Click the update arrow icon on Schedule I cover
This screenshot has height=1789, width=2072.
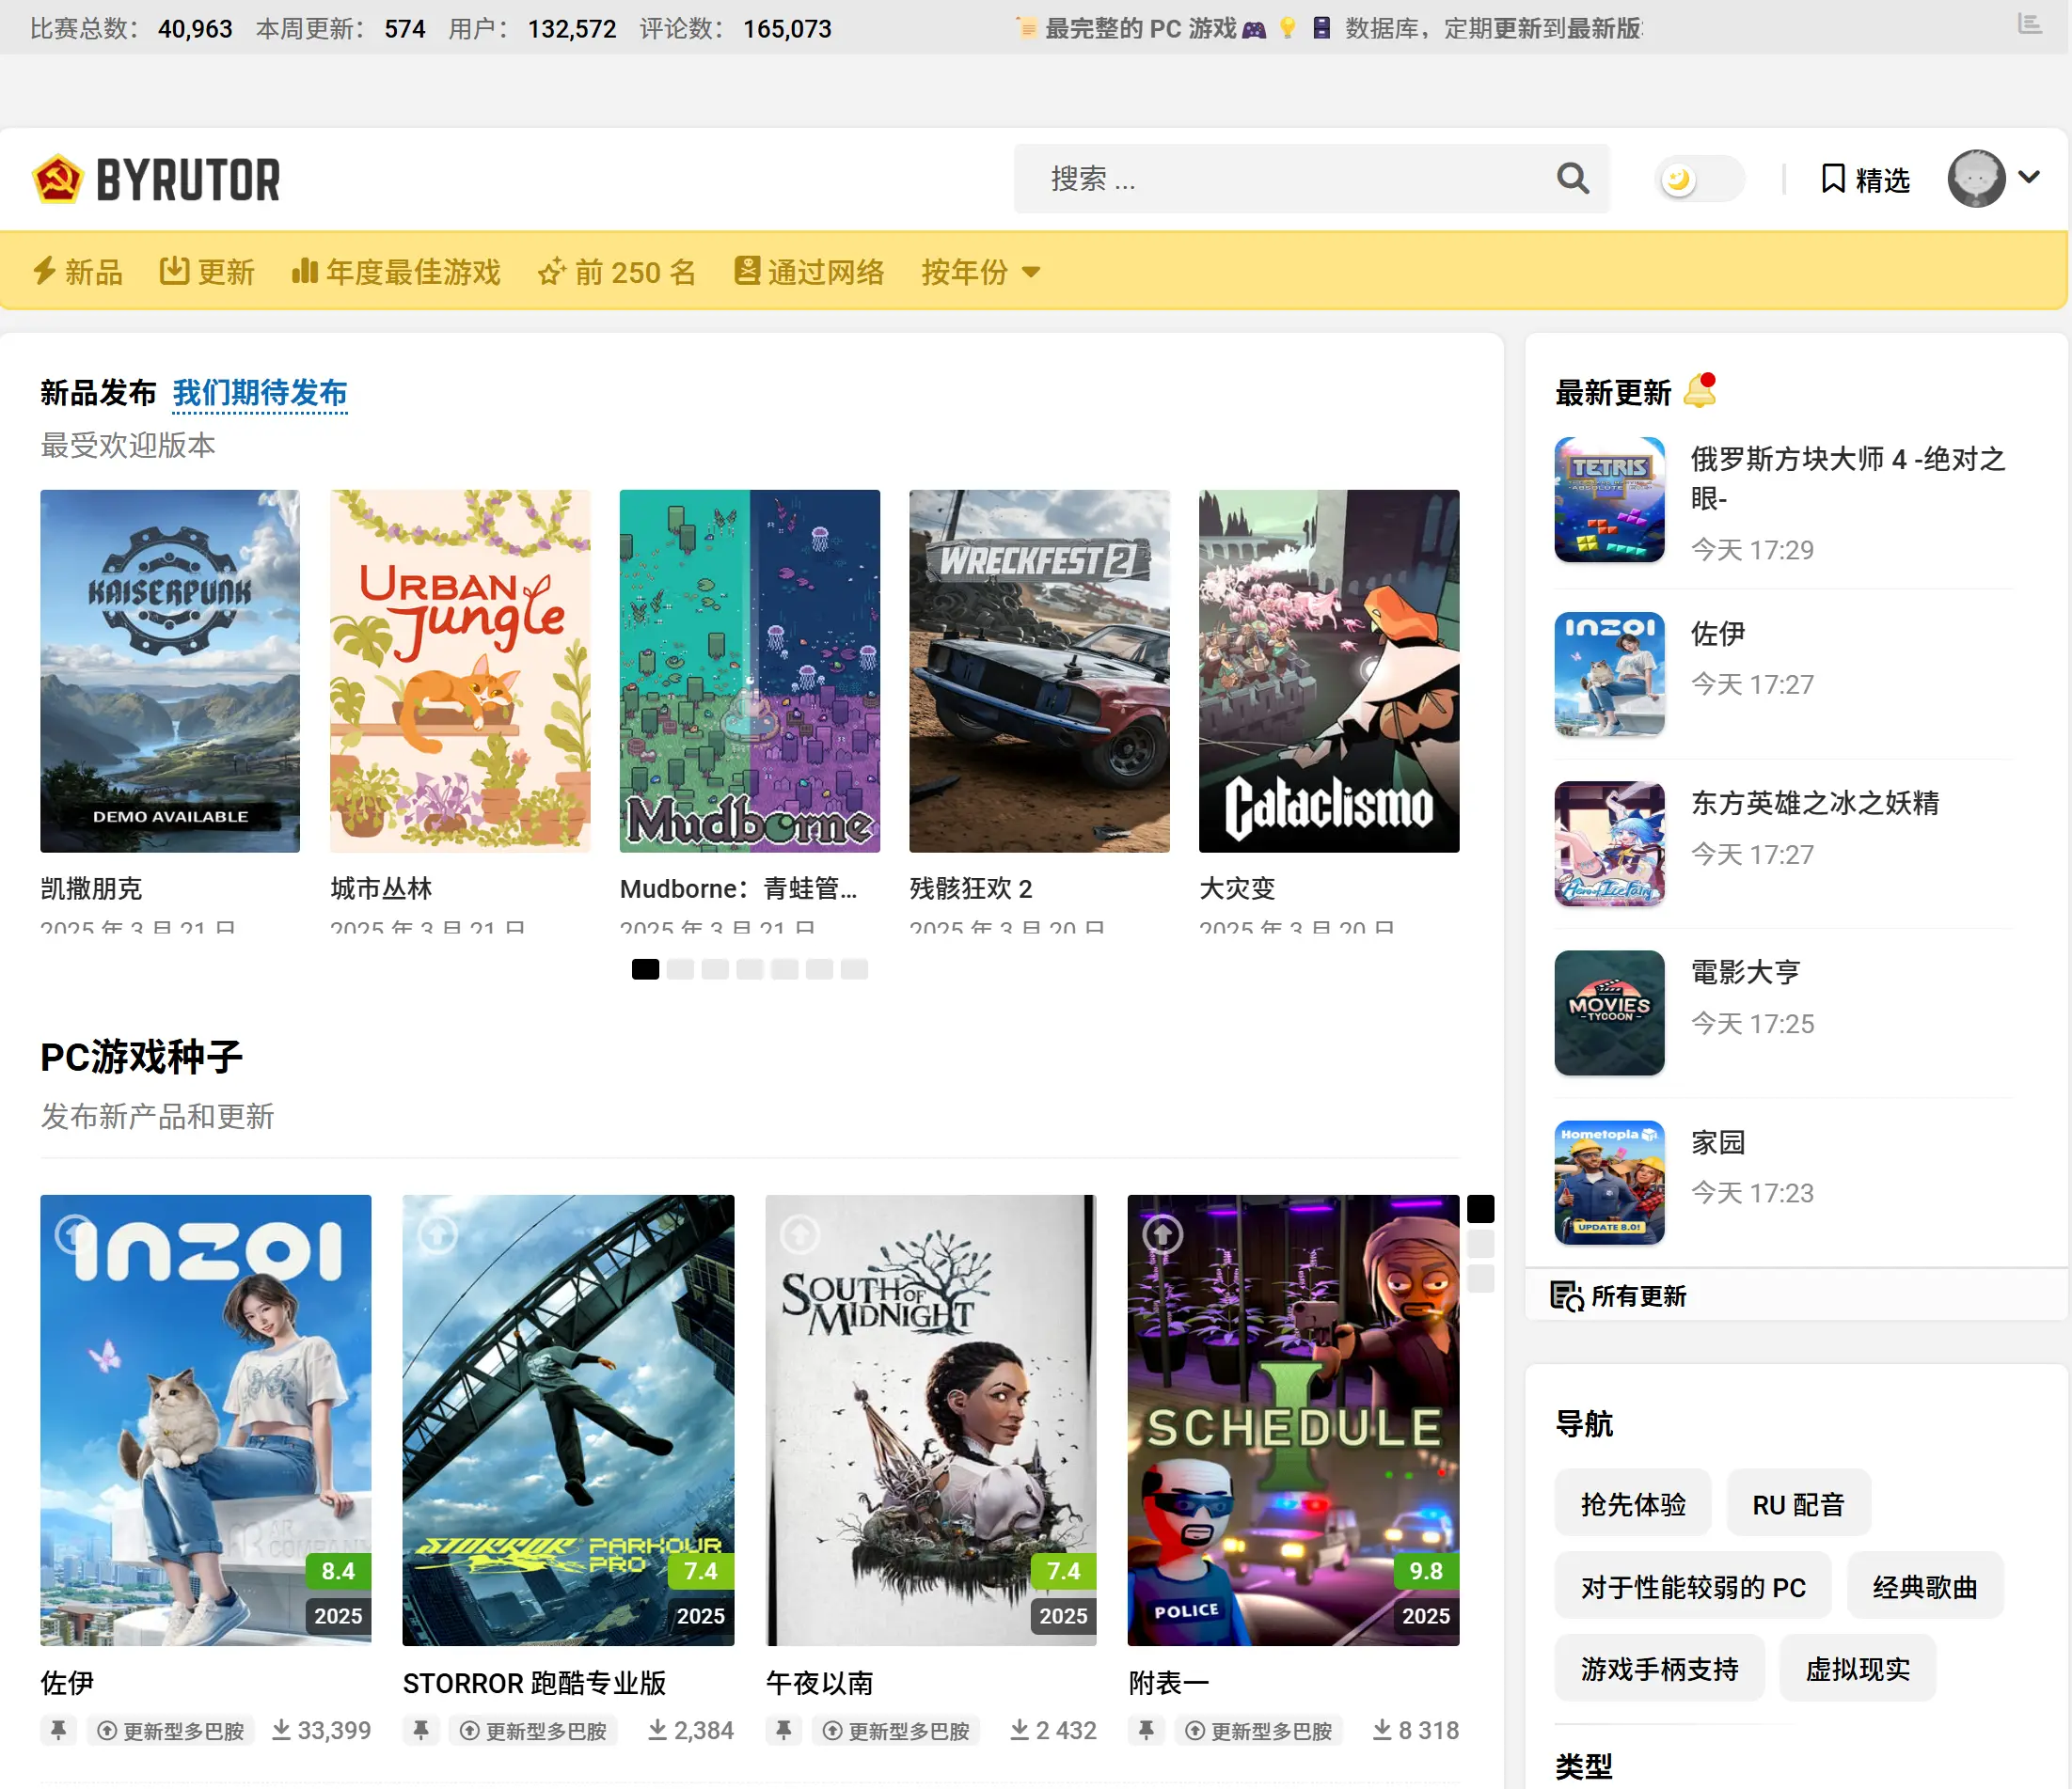pyautogui.click(x=1162, y=1234)
